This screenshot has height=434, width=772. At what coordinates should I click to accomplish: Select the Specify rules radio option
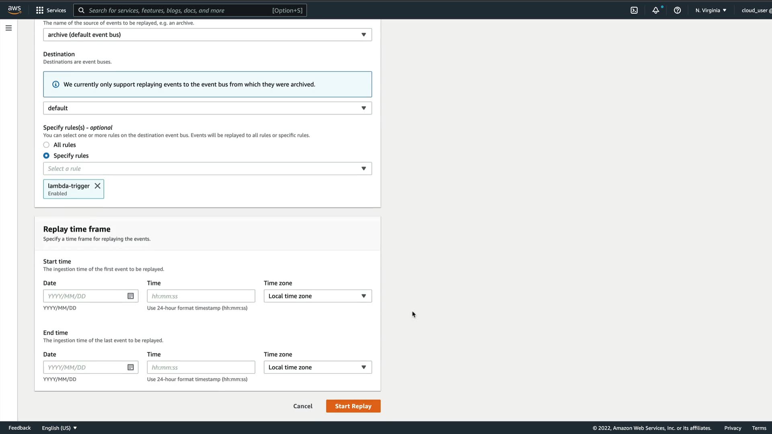coord(47,156)
